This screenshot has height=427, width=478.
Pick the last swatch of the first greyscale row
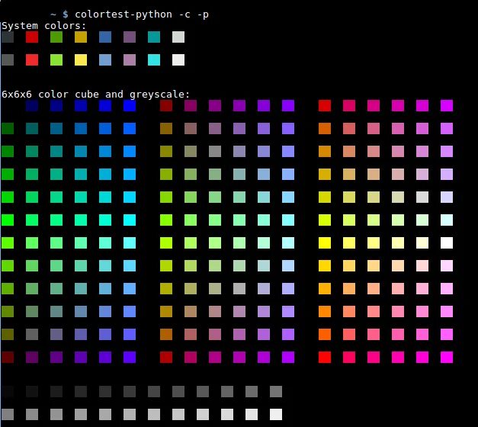(x=276, y=392)
